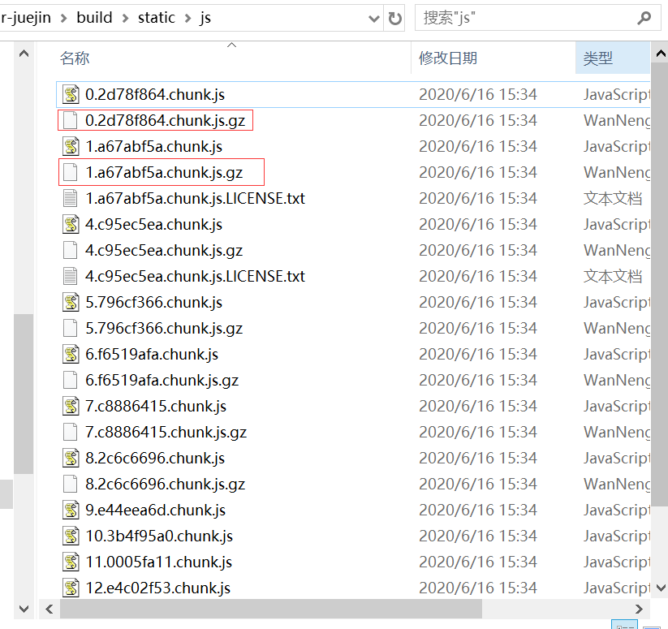Click the 类型 column header

coord(597,58)
